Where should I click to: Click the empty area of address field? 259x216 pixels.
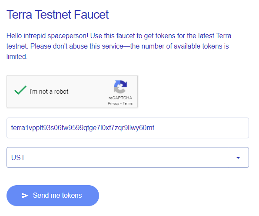[x=202, y=128]
